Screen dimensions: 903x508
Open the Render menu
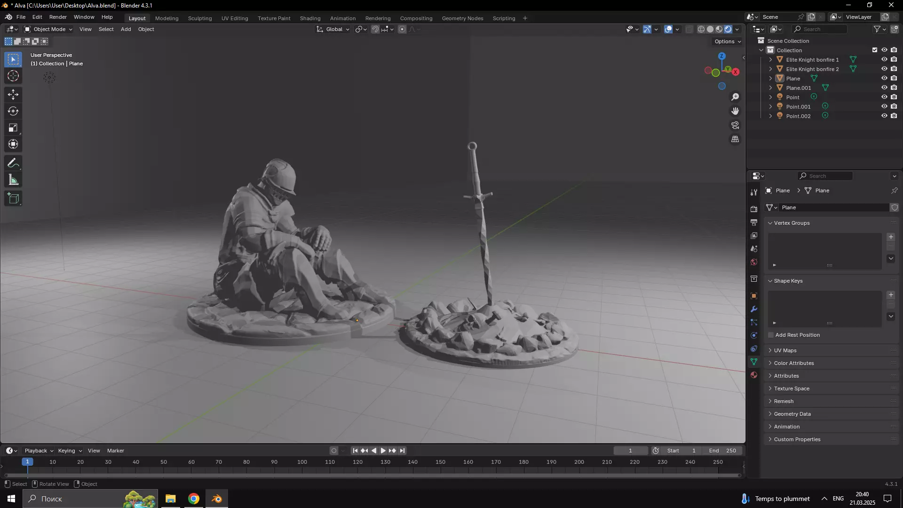click(58, 17)
